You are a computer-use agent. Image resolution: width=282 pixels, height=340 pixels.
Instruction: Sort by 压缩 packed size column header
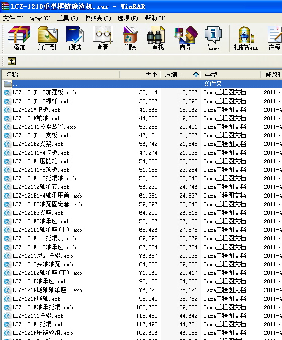(180, 75)
